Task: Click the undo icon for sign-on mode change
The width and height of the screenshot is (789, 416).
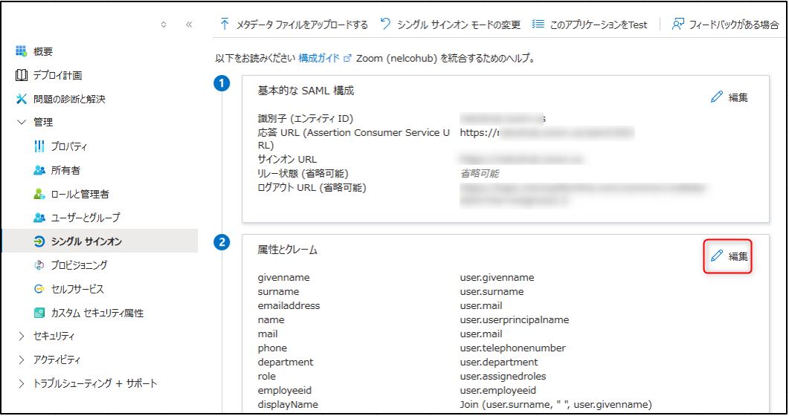Action: pyautogui.click(x=385, y=24)
